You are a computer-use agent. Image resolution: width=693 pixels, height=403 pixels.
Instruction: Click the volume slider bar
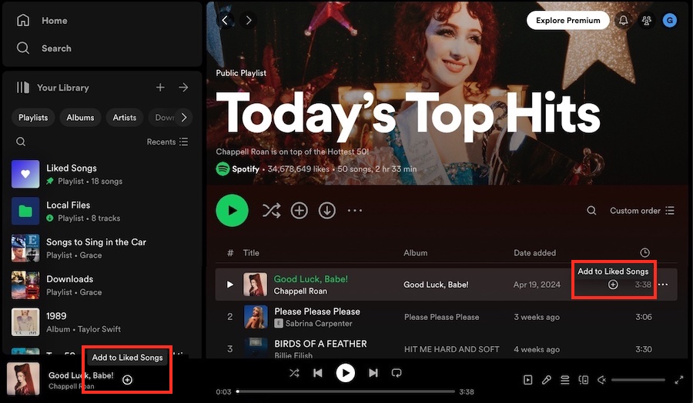638,380
